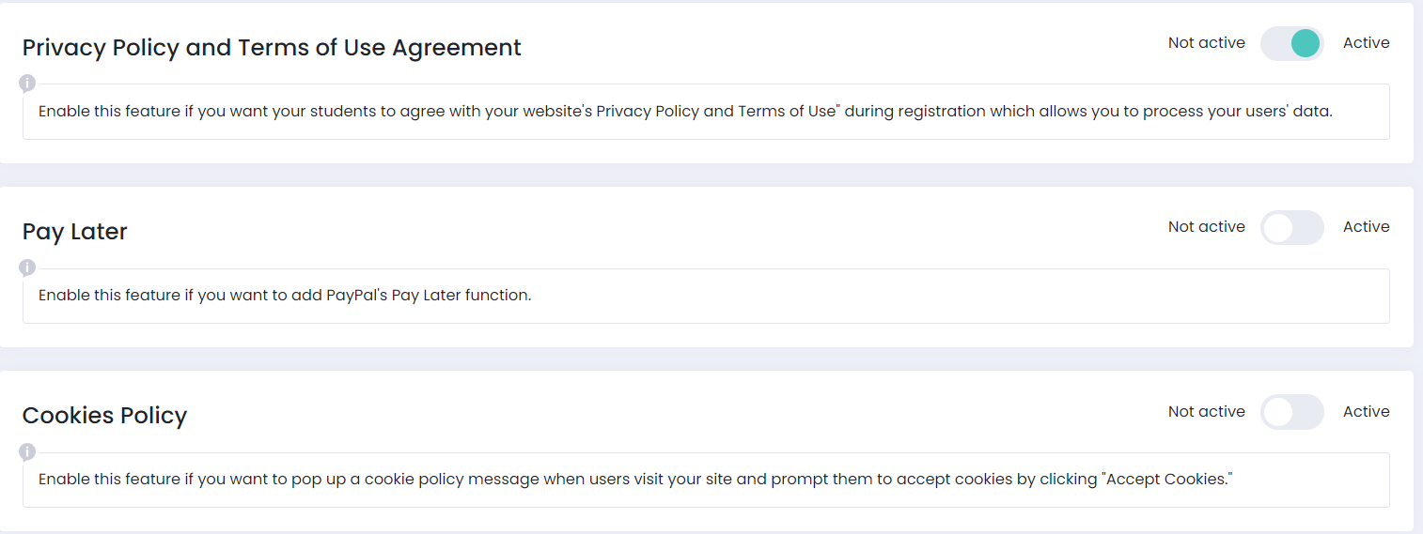Click "Active" label for Privacy Policy Agreement
This screenshot has width=1423, height=534.
(1367, 43)
